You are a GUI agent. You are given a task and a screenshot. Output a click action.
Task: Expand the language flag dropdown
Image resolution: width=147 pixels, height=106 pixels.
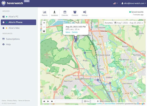115,3
